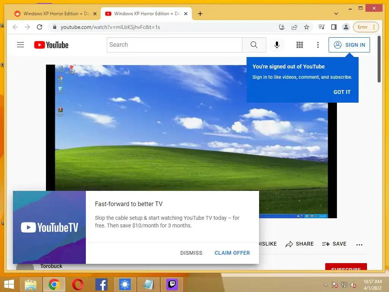Show hidden system tray icons
This screenshot has width=389, height=292.
pos(326,285)
